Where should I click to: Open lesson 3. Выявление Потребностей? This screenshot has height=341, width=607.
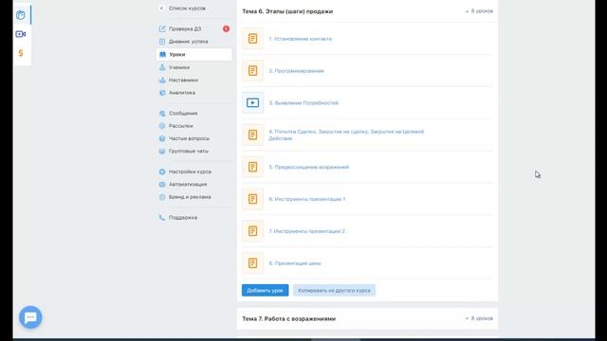[x=303, y=103]
